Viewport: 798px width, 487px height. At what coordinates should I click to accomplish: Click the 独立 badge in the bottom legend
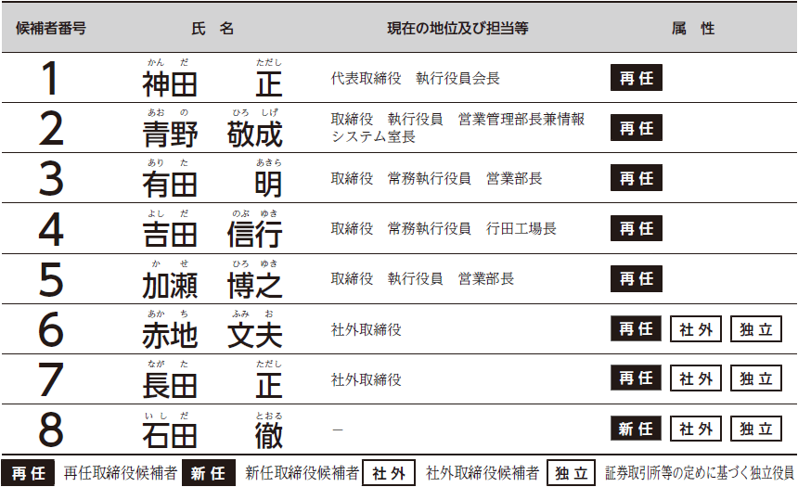[x=571, y=473]
